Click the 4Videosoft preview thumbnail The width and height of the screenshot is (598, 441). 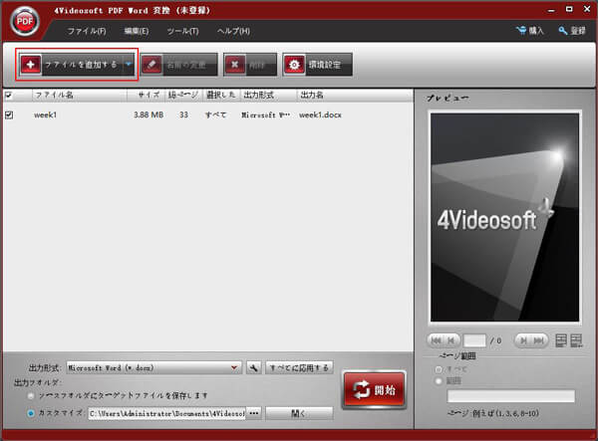[x=505, y=217]
